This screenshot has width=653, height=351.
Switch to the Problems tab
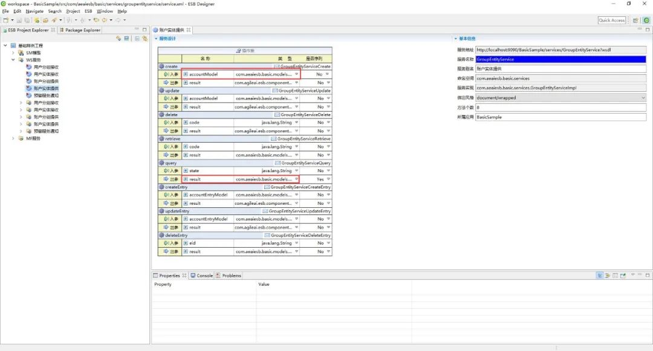(228, 275)
